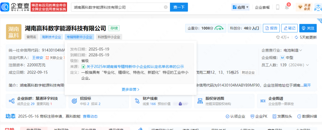The image size is (322, 130).
Task: Expand the 员工人数 year chevron
Action: [307, 65]
